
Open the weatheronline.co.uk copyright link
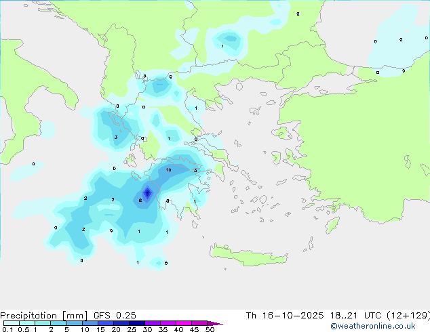point(373,326)
